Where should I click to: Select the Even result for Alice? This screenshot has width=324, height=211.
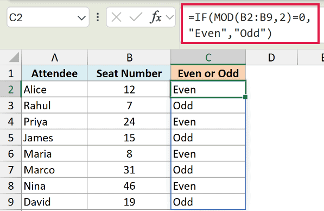pyautogui.click(x=208, y=89)
